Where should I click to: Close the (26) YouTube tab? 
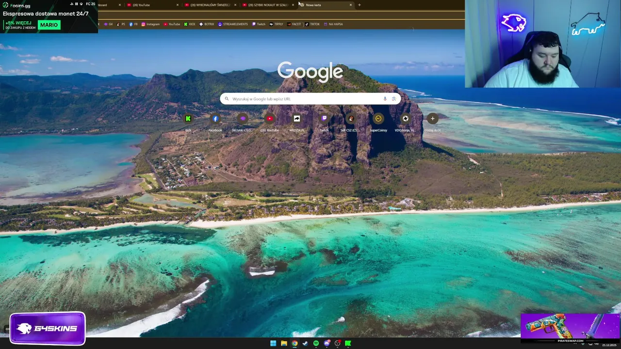(x=178, y=5)
